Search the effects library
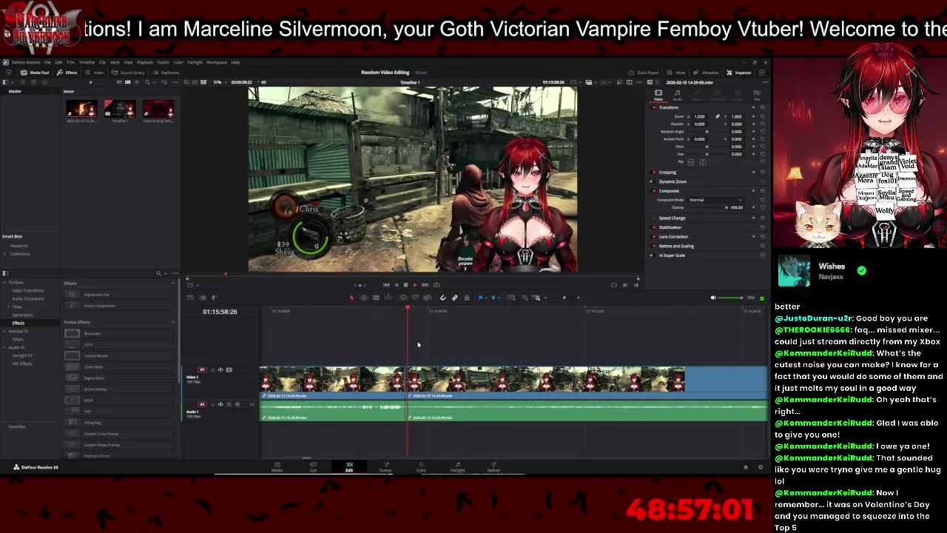This screenshot has width=947, height=533. click(x=158, y=273)
